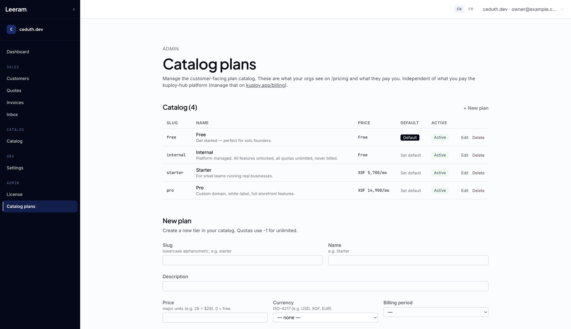The height and width of the screenshot is (329, 571).
Task: Go to org Settings
Action: 40,168
